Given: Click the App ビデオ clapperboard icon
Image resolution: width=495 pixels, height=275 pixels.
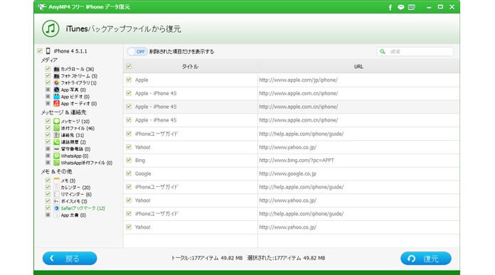Looking at the screenshot, I should point(56,97).
